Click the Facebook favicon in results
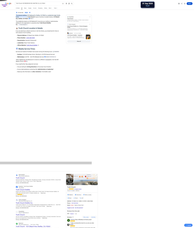Viewport: 195px width, 228px height. [17, 187]
